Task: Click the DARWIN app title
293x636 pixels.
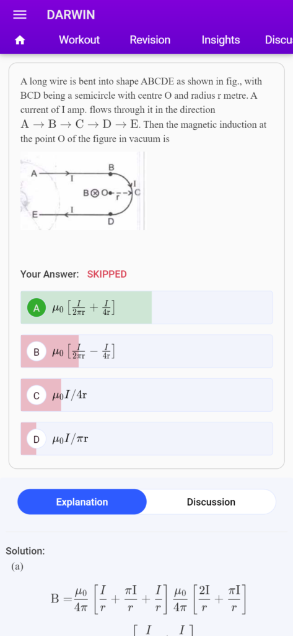Action: 71,15
